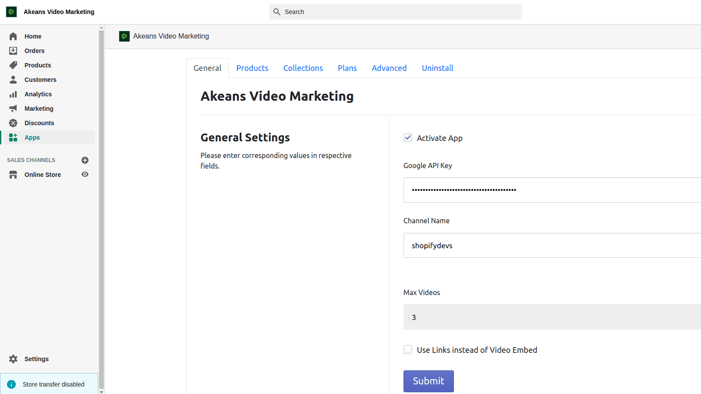Click the Analytics bar chart icon

point(13,94)
